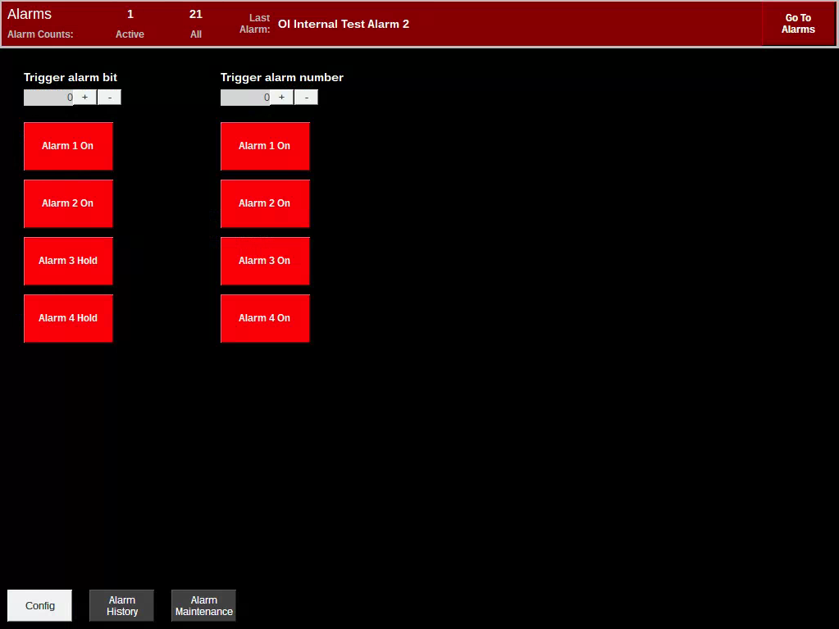
Task: Activate the Alarm 3 Hold button
Action: (x=68, y=261)
